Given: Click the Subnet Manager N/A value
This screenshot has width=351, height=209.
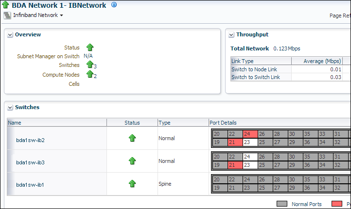Looking at the screenshot, I should (88, 56).
